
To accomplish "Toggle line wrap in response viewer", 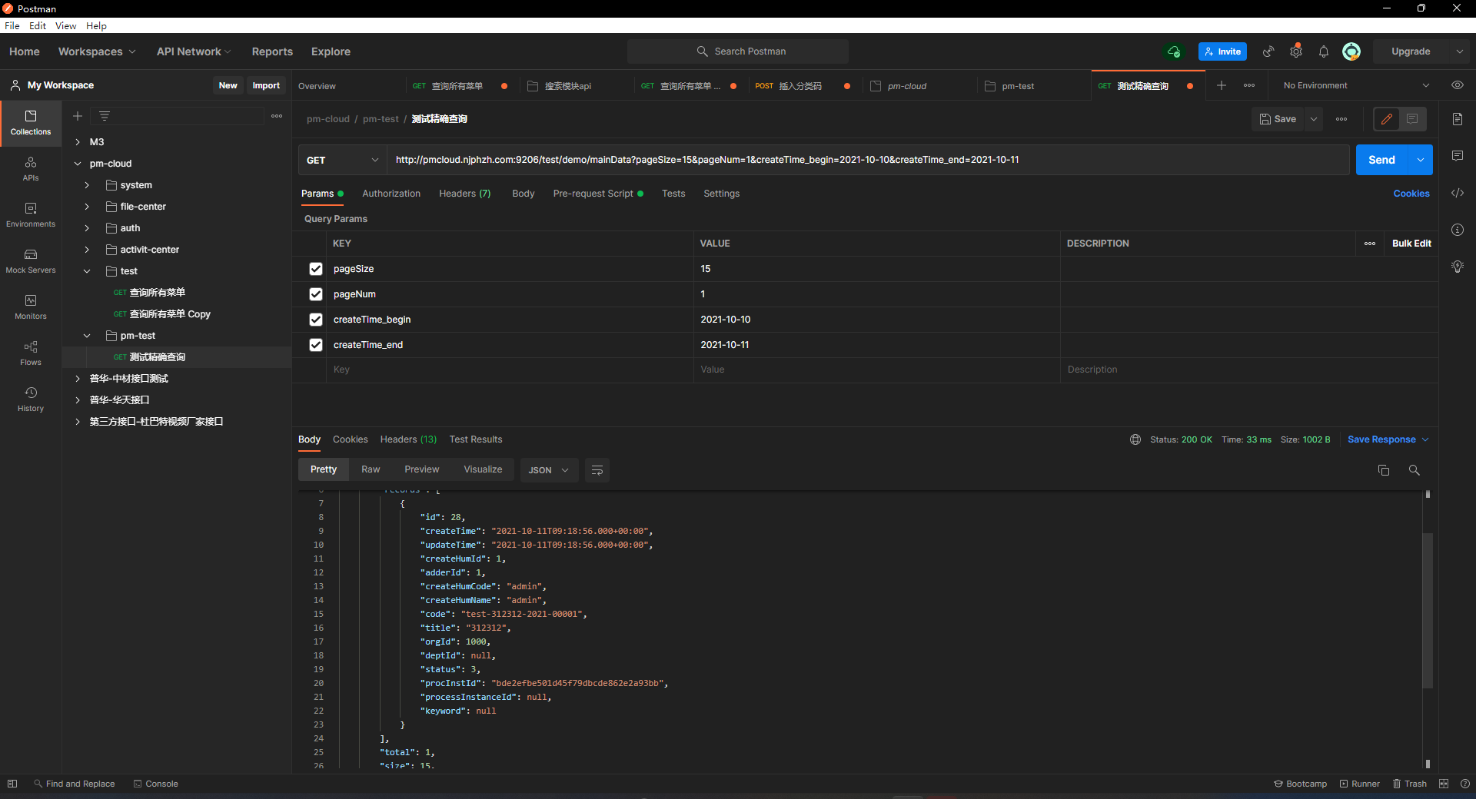I will pos(597,470).
